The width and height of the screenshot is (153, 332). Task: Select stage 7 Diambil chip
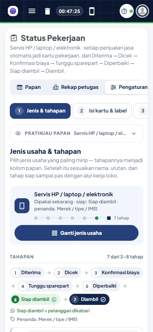[89, 299]
